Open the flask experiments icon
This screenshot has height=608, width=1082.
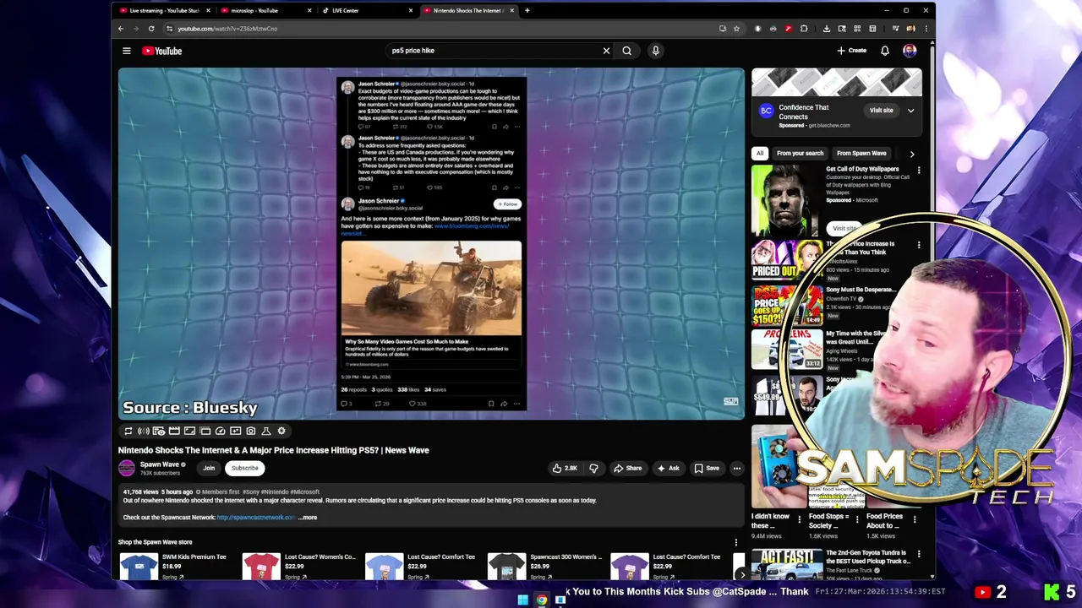[x=266, y=431]
